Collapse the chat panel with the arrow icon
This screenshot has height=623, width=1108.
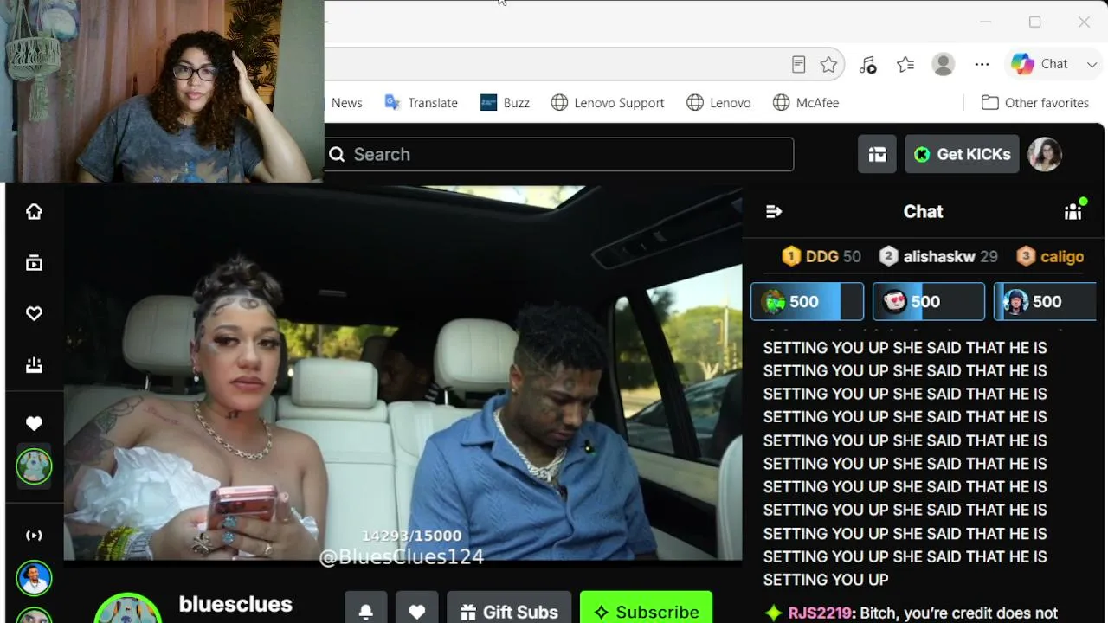point(774,212)
